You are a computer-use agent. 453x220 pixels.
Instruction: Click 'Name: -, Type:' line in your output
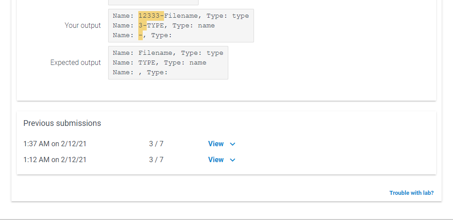tap(142, 35)
